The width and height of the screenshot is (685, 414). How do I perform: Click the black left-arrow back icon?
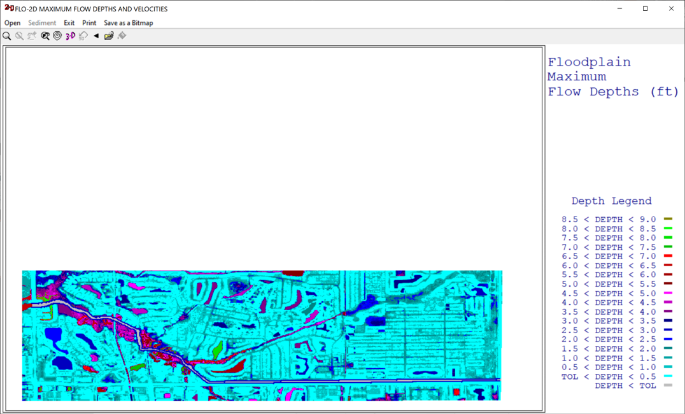pyautogui.click(x=96, y=36)
